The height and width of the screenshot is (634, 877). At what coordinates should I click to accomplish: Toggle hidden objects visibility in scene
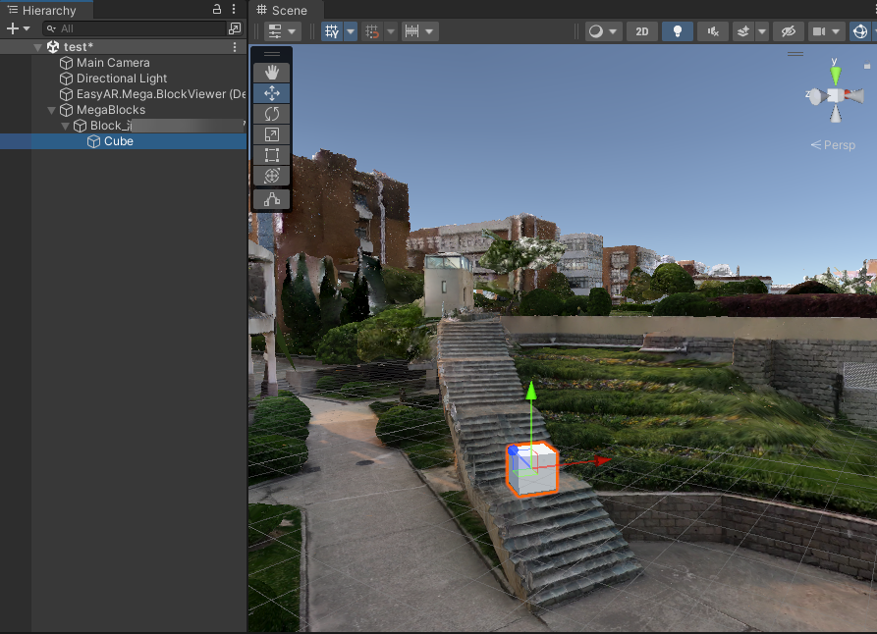click(787, 31)
